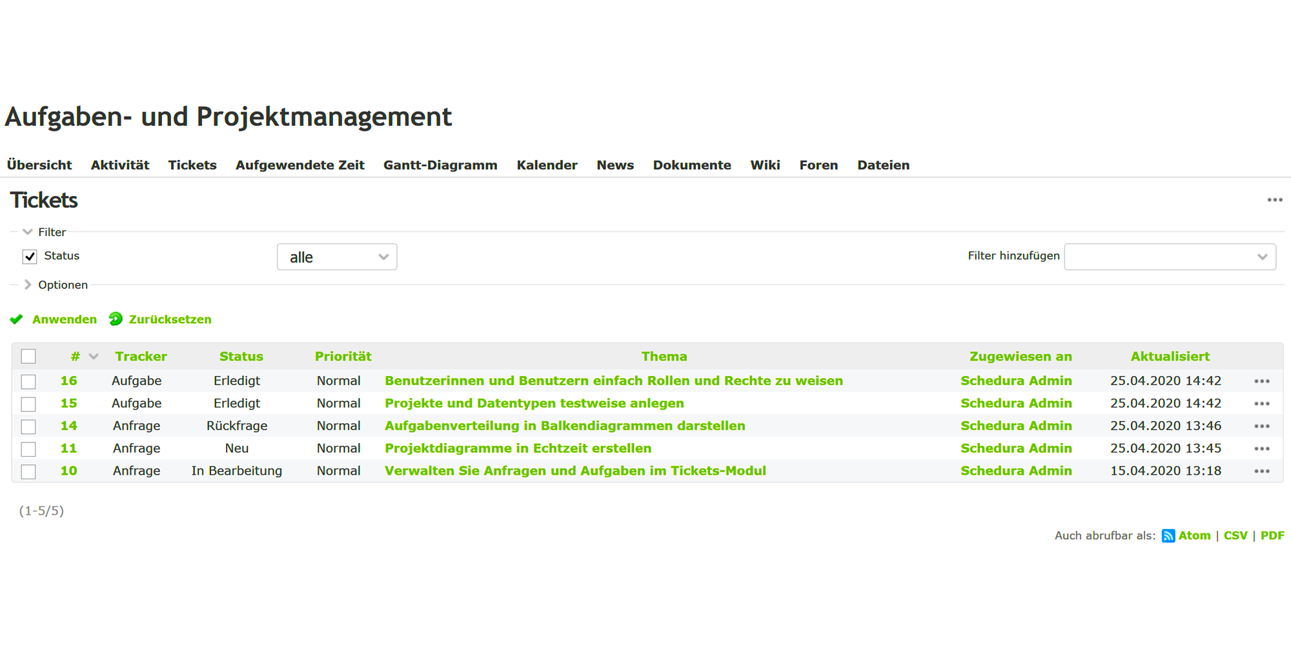This screenshot has width=1291, height=645.
Task: Open actions menu for ticket 16
Action: tap(1261, 381)
